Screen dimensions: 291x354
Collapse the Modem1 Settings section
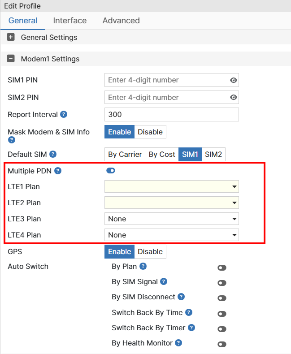pyautogui.click(x=11, y=59)
